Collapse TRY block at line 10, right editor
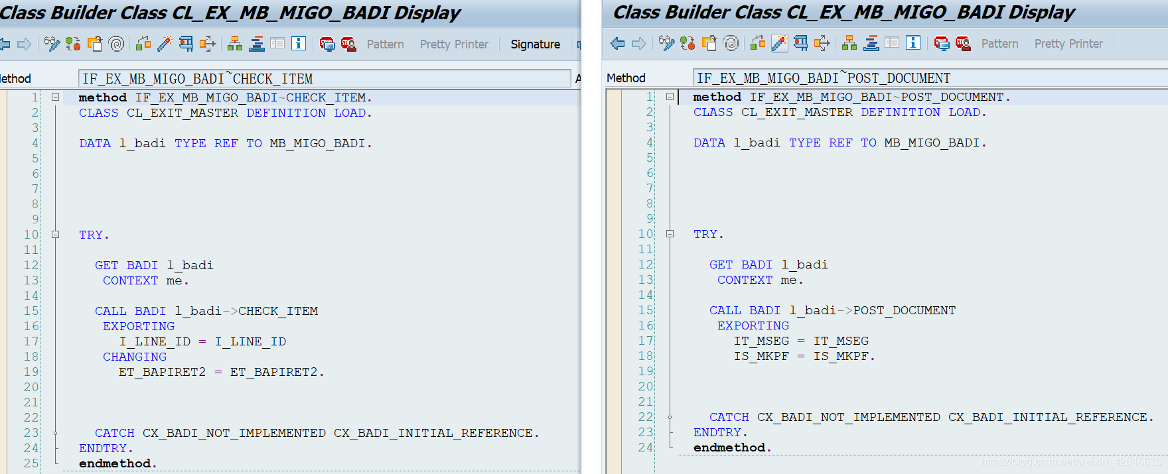 point(670,234)
